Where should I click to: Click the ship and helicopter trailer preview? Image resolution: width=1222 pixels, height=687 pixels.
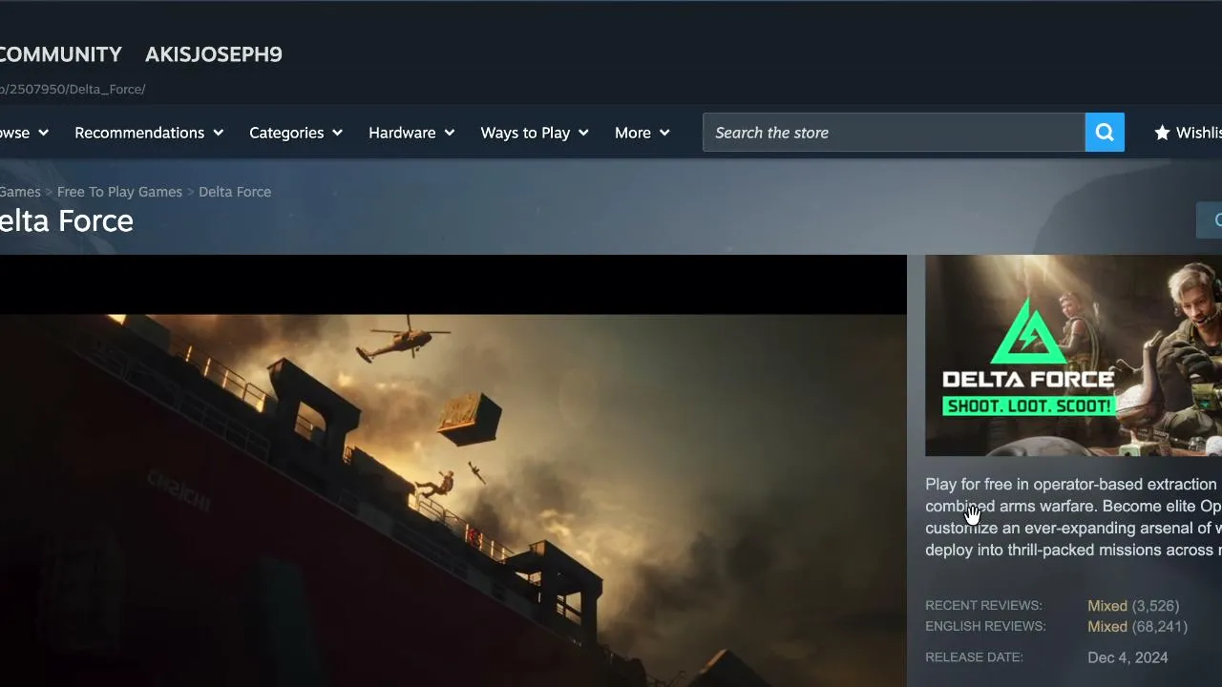coord(453,470)
